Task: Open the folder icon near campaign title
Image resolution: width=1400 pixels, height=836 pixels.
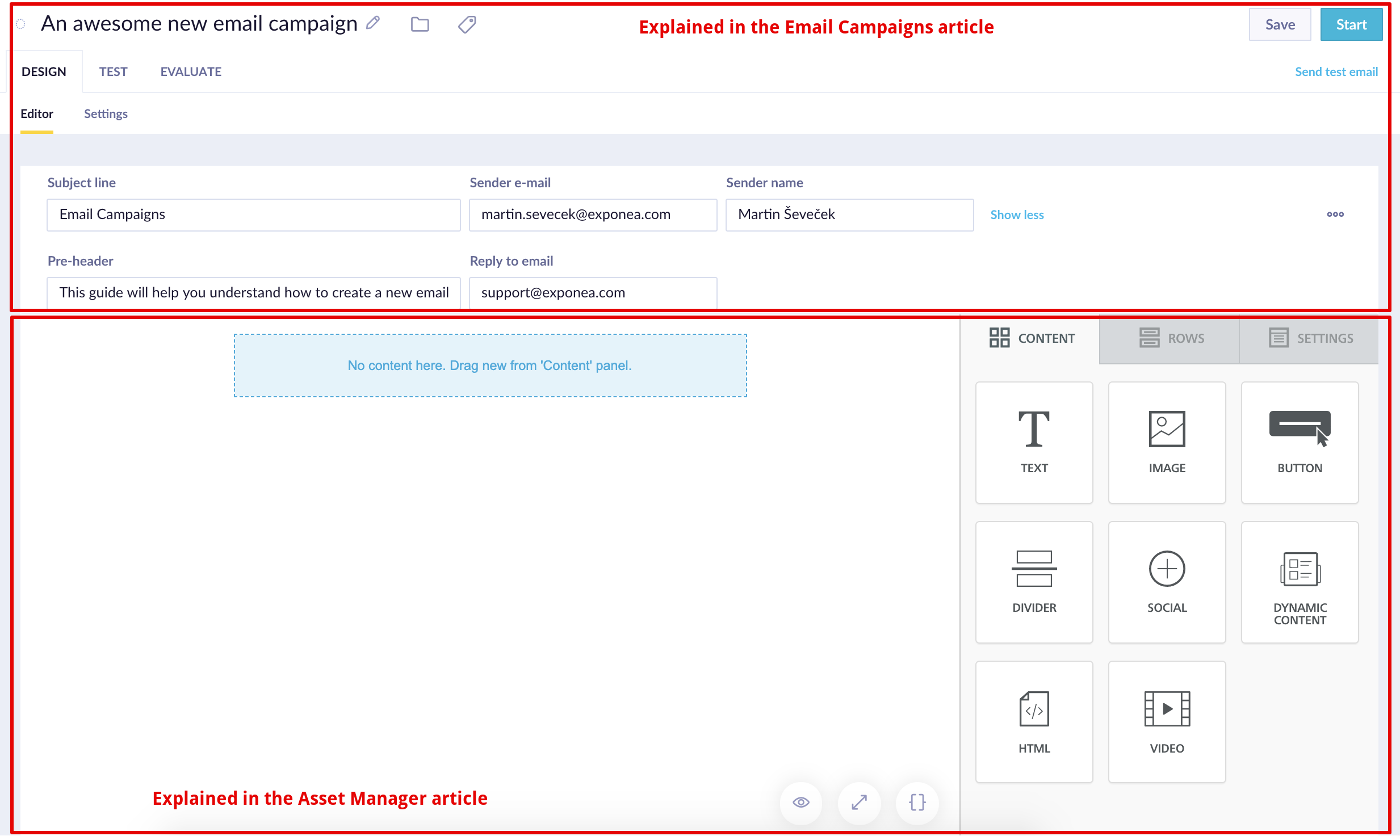Action: tap(420, 24)
